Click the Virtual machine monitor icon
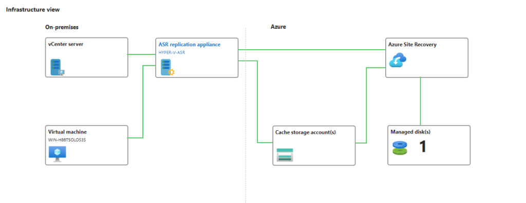The image size is (526, 203). 58,154
